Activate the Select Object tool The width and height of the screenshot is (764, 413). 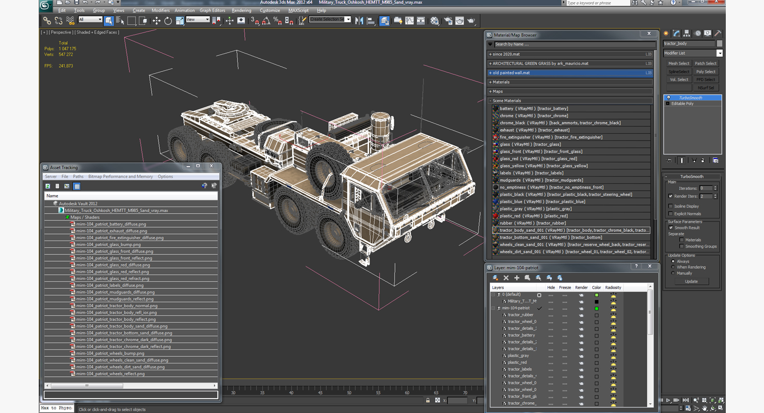point(108,21)
